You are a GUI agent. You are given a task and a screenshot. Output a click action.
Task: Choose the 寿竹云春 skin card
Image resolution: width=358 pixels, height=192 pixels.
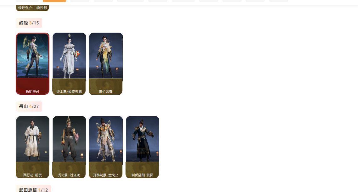[106, 64]
